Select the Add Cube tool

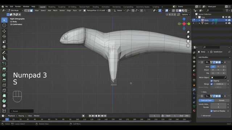[x=4, y=64]
